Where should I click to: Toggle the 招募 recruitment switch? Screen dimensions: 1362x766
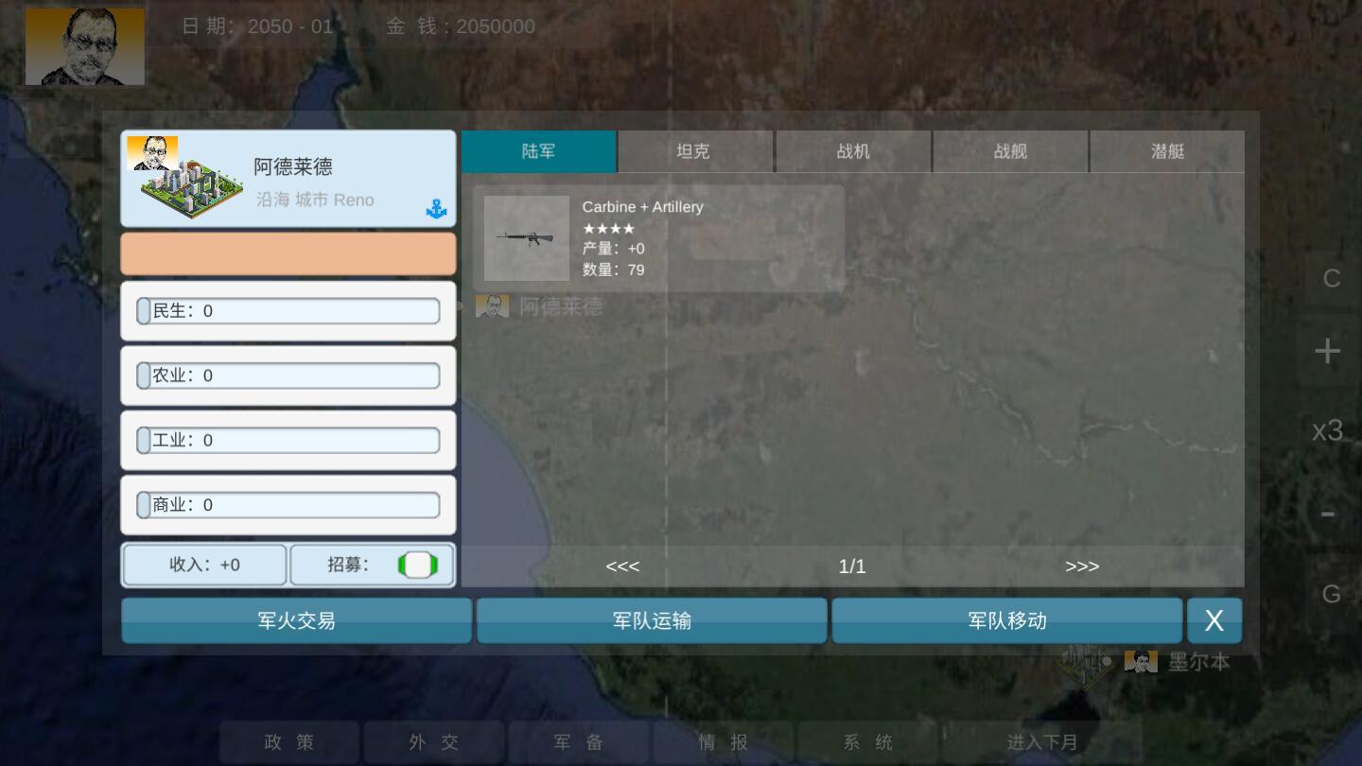click(x=417, y=566)
